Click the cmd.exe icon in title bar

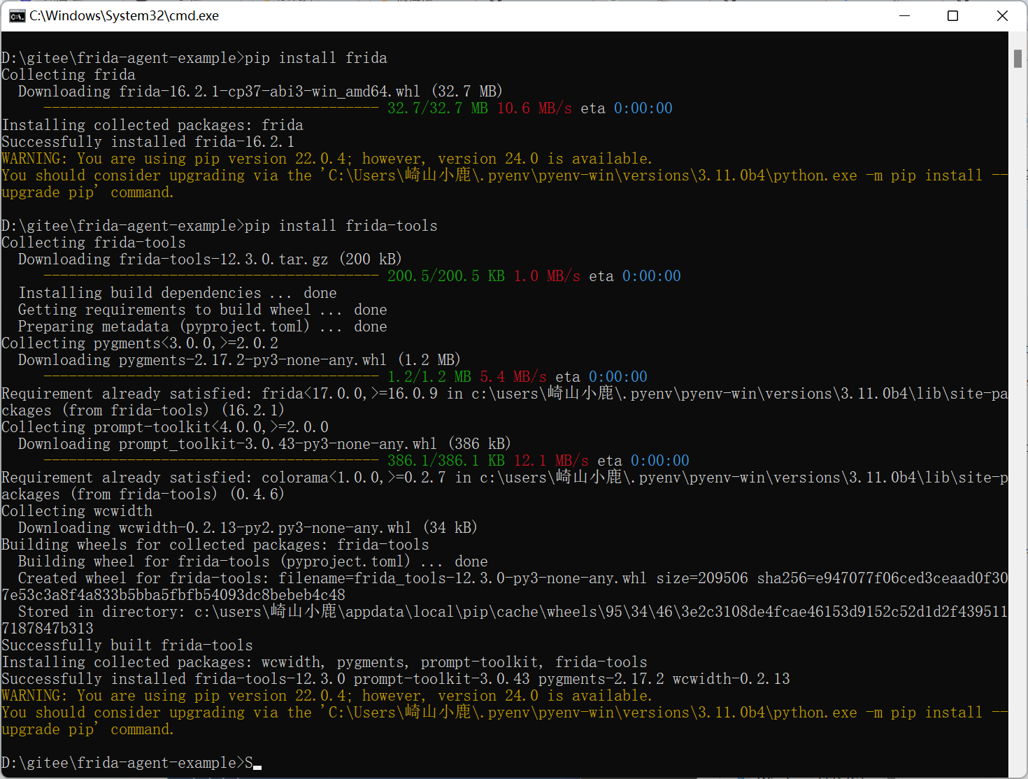17,16
